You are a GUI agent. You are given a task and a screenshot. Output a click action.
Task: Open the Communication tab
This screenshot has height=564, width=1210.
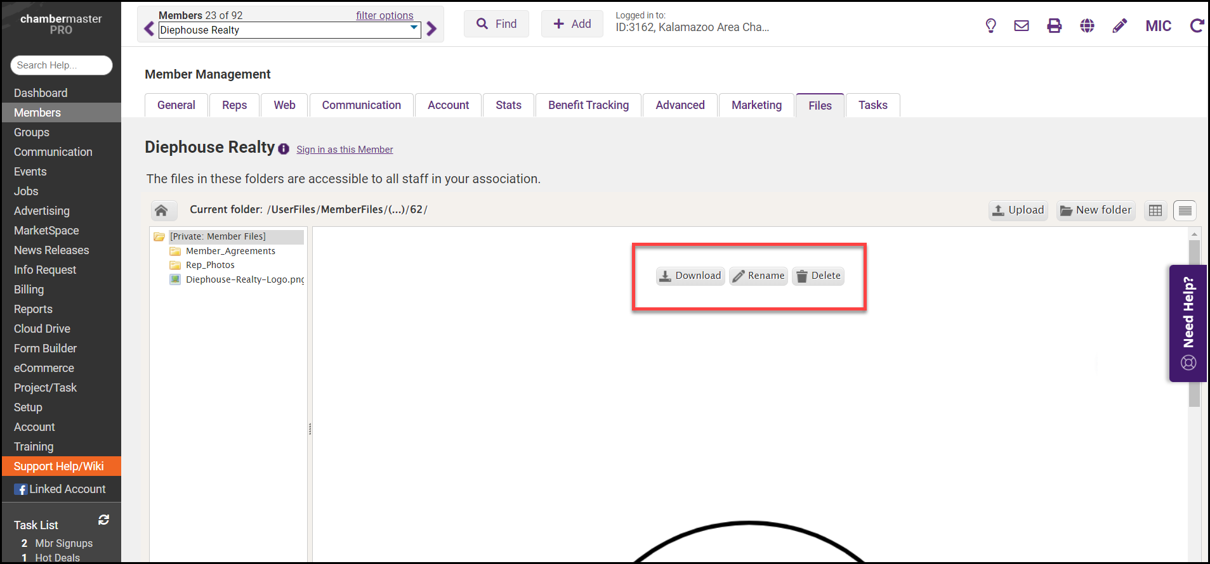coord(362,105)
